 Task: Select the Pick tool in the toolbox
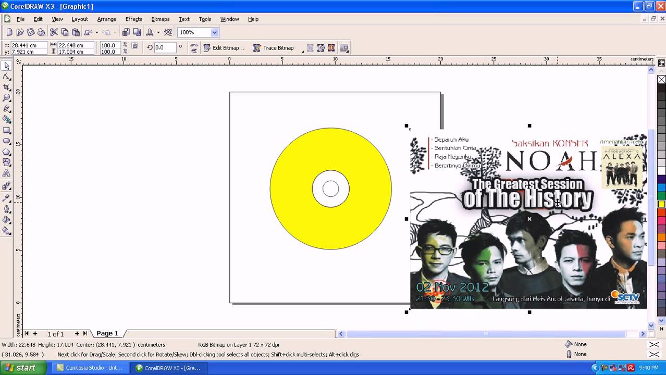coord(7,66)
